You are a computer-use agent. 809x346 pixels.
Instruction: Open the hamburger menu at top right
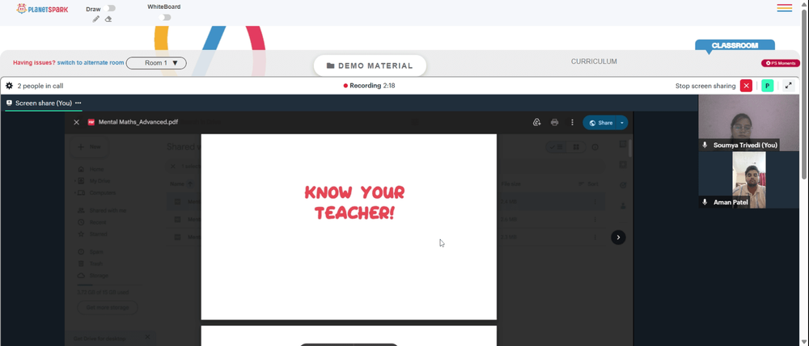[x=784, y=8]
